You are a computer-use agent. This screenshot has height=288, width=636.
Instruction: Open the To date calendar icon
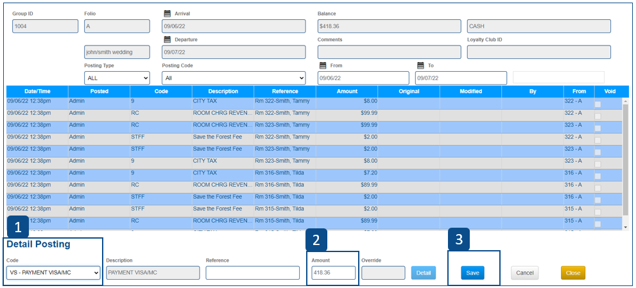pyautogui.click(x=420, y=65)
